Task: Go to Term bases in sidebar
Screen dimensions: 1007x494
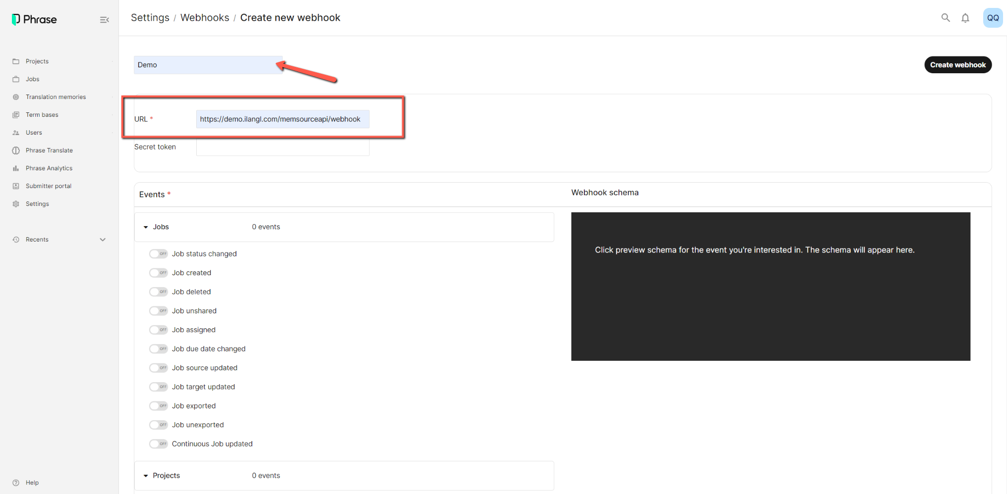Action: pos(42,115)
